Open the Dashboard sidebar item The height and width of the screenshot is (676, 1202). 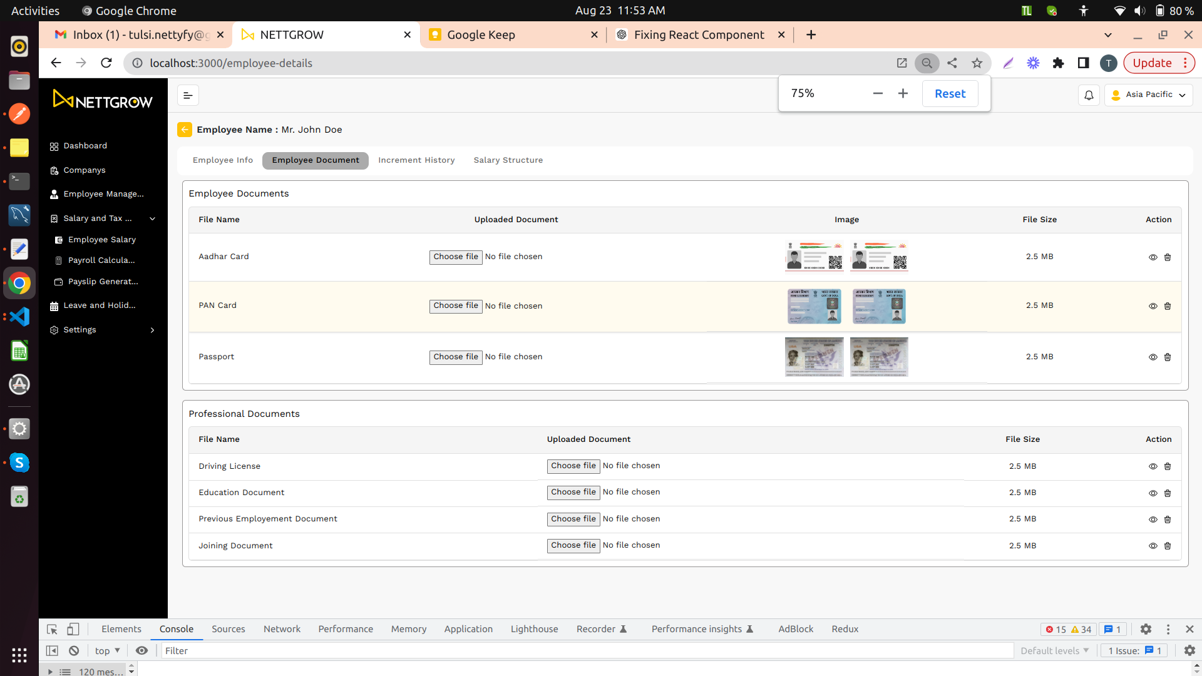tap(85, 146)
